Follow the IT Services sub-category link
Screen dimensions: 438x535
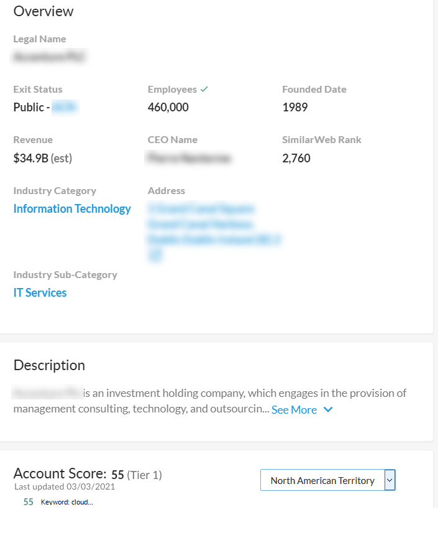click(x=40, y=292)
